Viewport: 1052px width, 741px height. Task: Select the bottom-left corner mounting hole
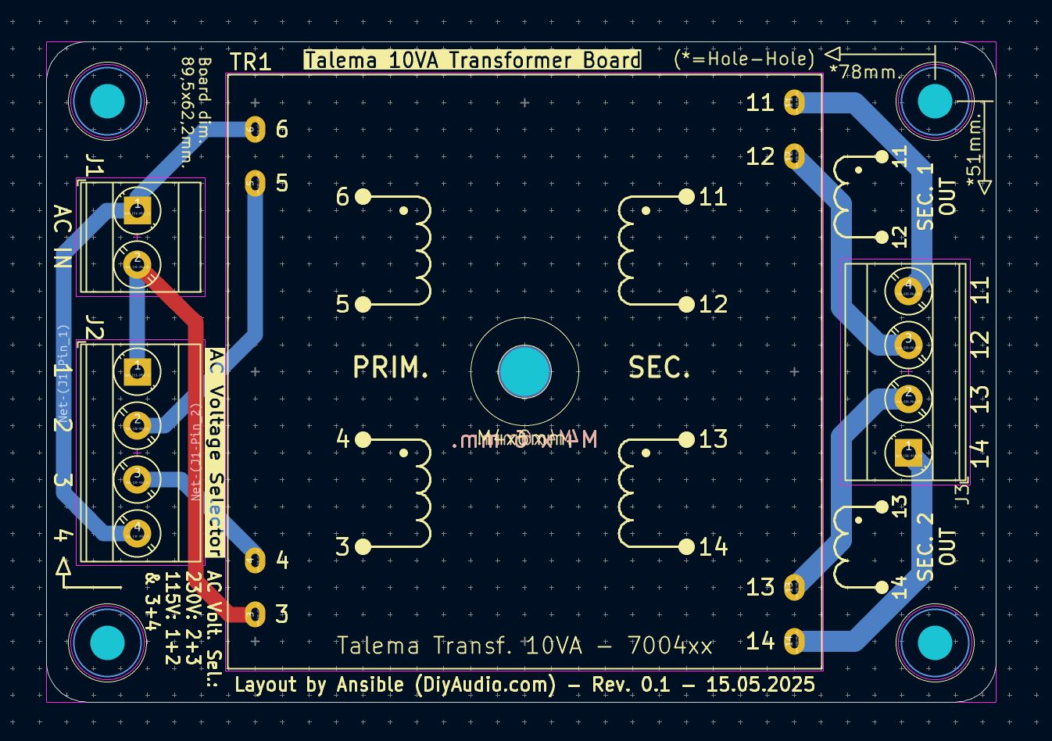pos(107,643)
